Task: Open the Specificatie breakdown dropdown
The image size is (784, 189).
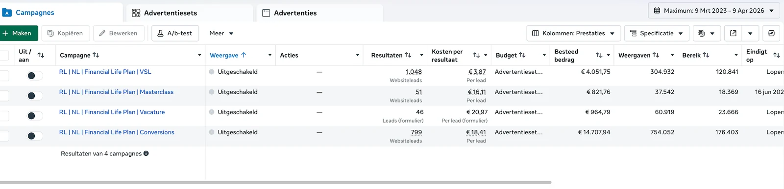Action: click(x=657, y=33)
